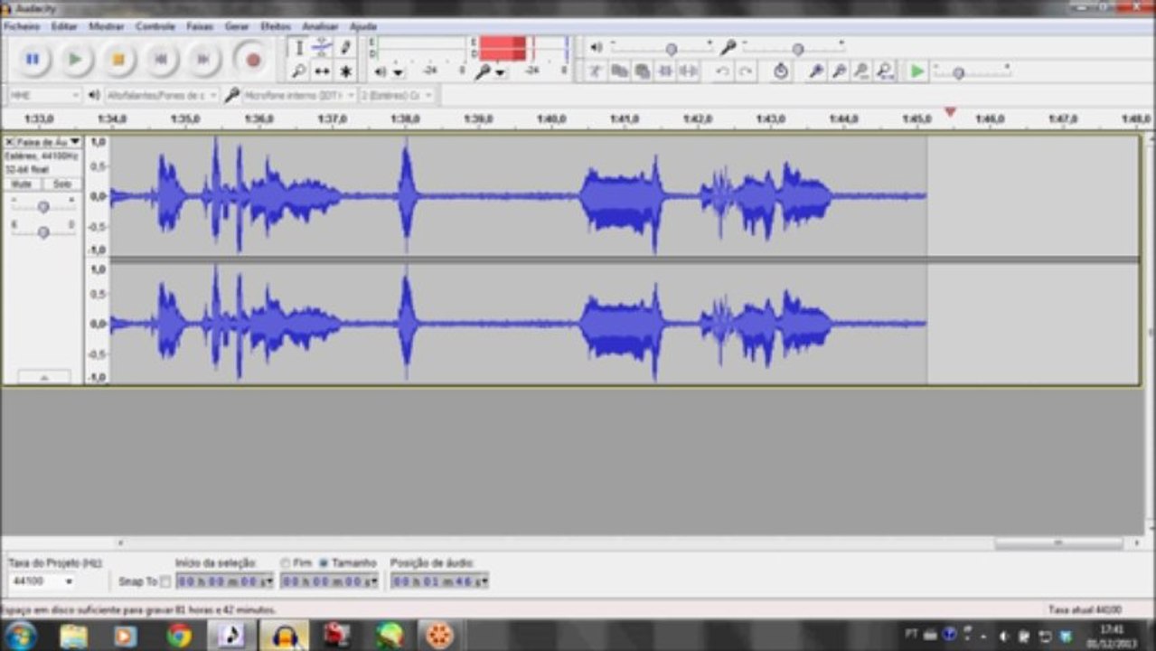The image size is (1156, 651).
Task: Pause the recording with the Pause button
Action: (33, 60)
